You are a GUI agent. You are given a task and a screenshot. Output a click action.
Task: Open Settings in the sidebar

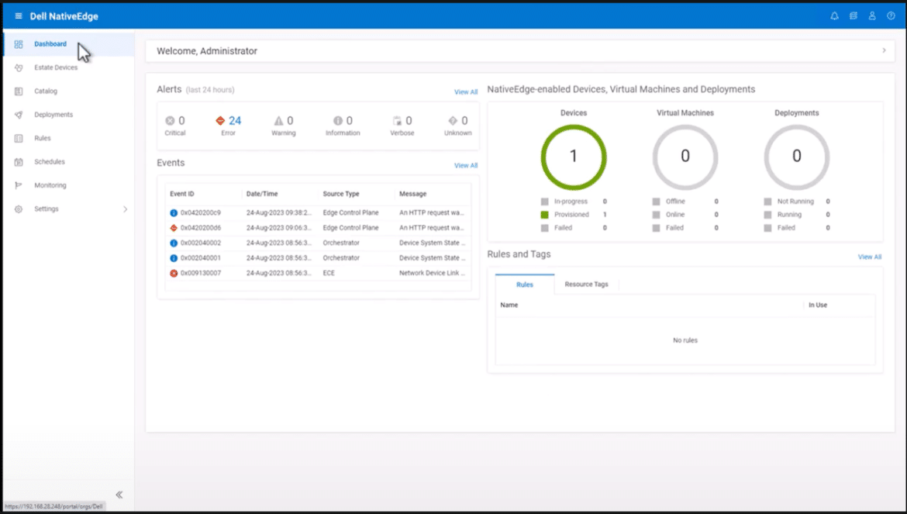(x=47, y=209)
